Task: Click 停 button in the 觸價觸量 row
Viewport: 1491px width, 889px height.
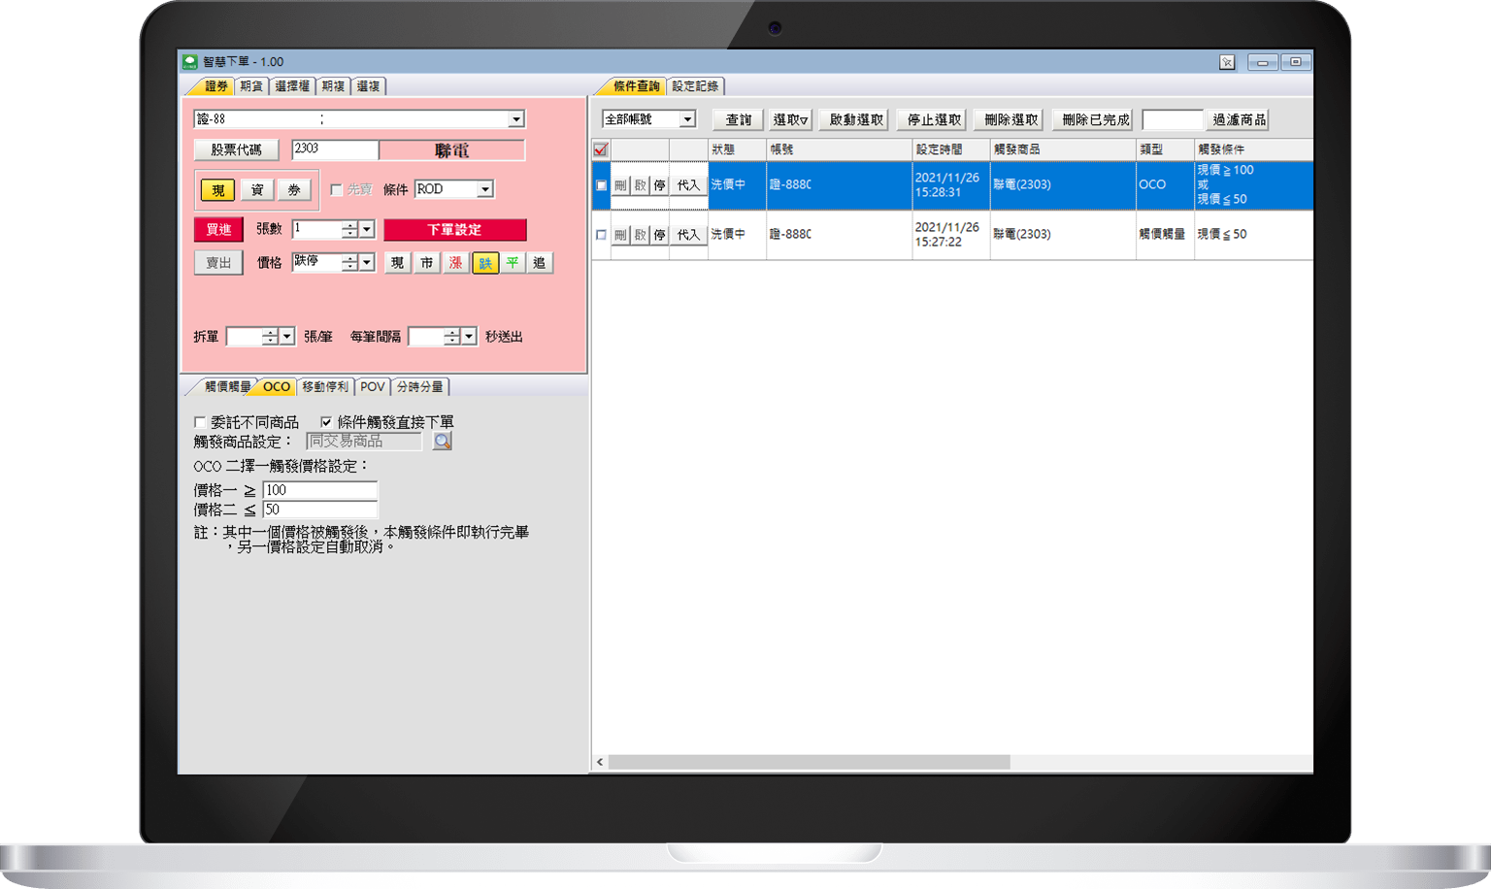Action: pyautogui.click(x=660, y=235)
